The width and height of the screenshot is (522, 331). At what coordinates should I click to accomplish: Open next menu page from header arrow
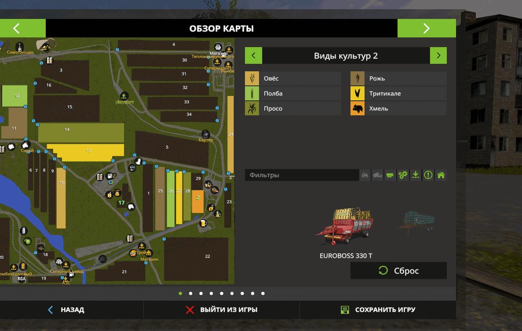point(426,29)
